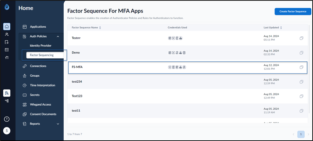Collapse the Auth Policies chevron
313x141 pixels.
pyautogui.click(x=58, y=36)
